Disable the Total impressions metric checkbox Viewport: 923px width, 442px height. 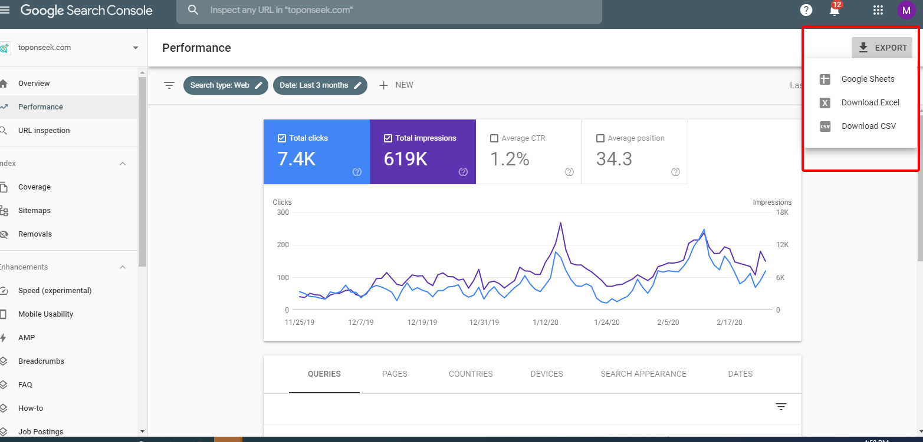pos(387,138)
